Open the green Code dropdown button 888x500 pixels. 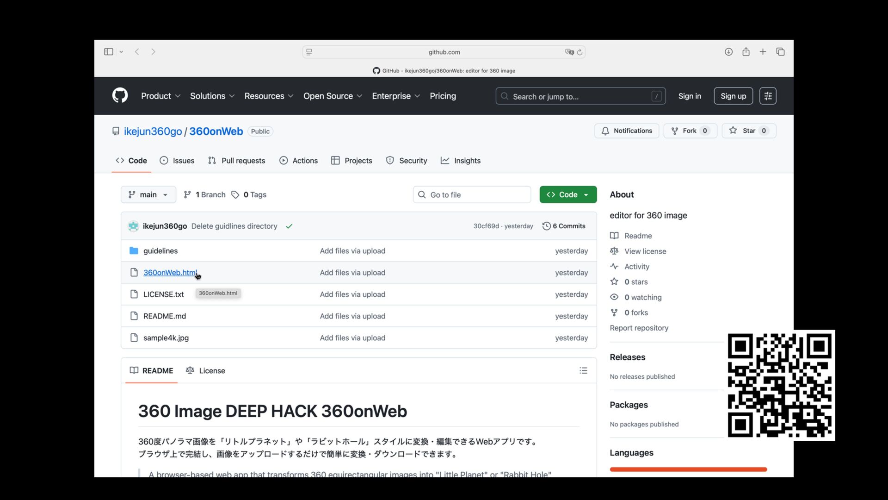568,194
